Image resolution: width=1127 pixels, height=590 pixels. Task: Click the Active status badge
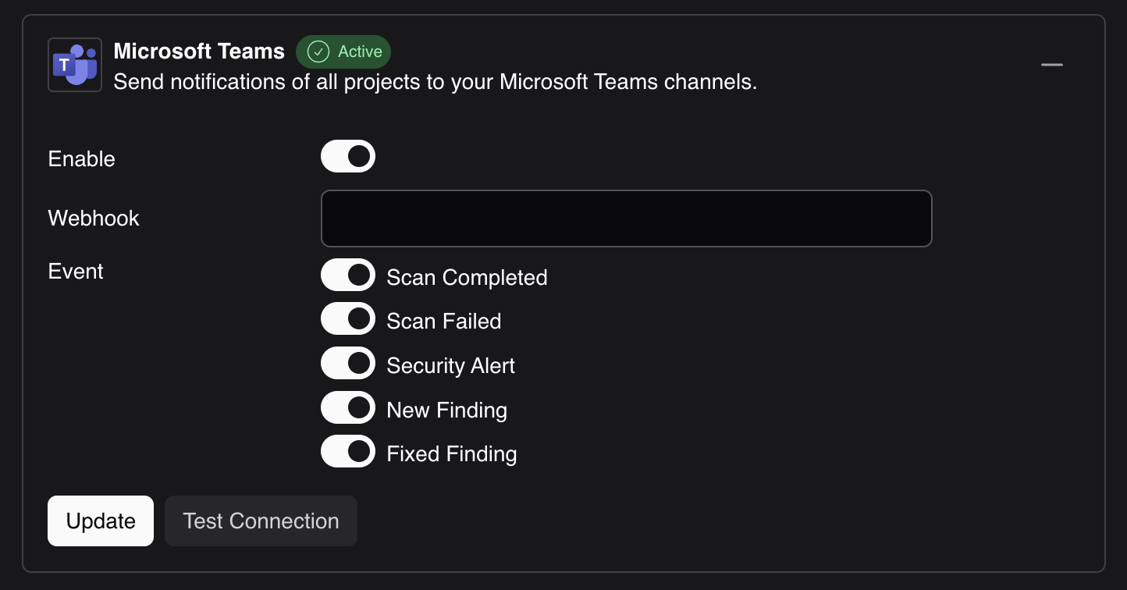click(x=343, y=52)
